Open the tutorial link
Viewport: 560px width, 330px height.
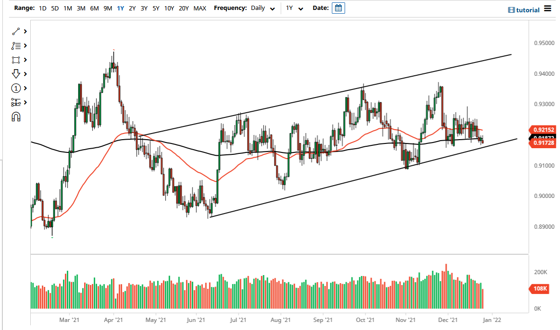pyautogui.click(x=527, y=10)
